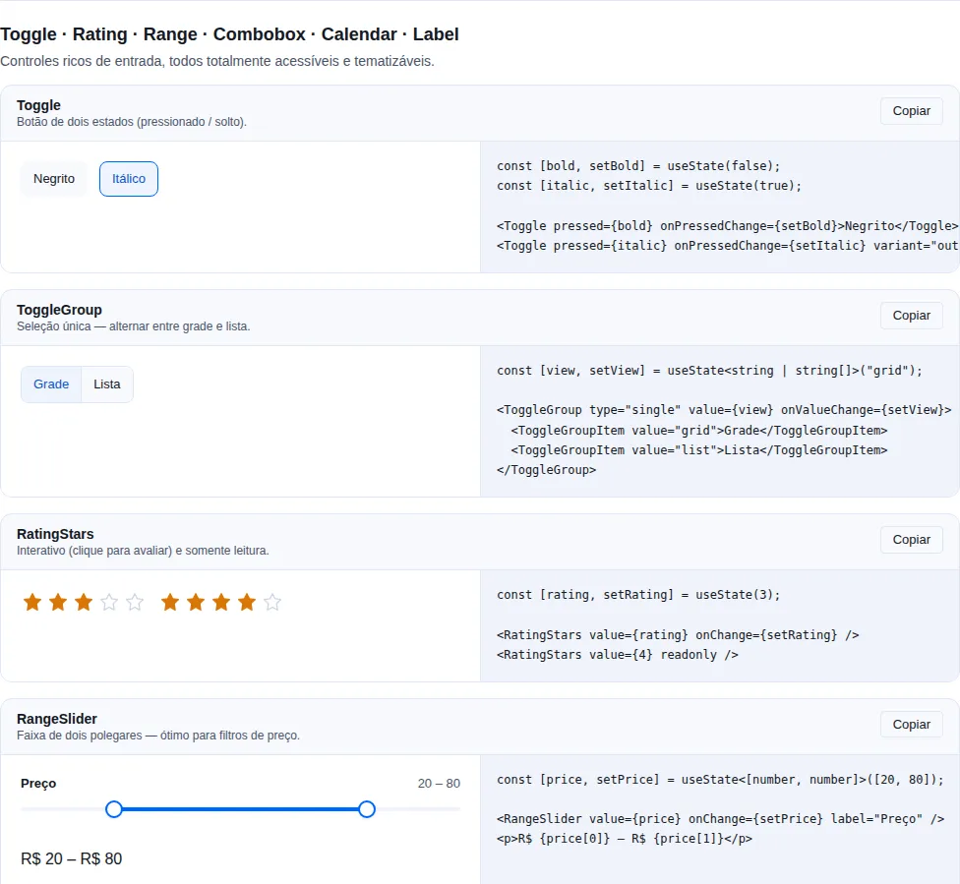Click the description "Seleção única — alternar entre grade e lista."
The height and width of the screenshot is (884, 960).
134,326
